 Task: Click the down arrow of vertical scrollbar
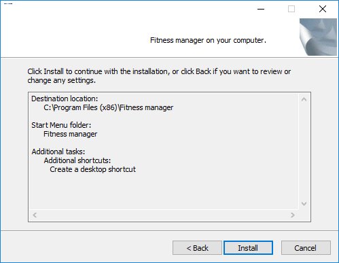304,204
